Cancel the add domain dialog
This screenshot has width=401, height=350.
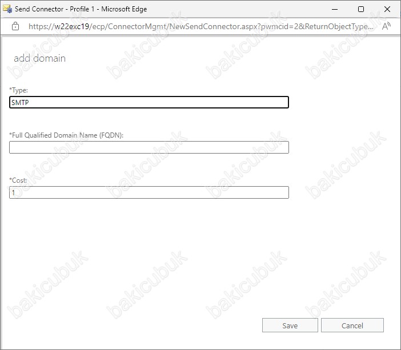[352, 325]
